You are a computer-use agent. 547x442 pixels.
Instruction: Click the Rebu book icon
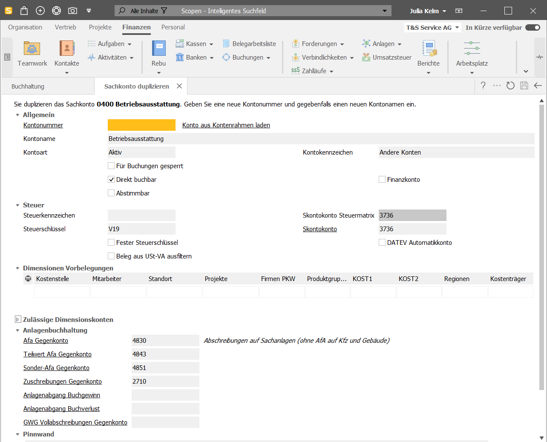(x=158, y=49)
